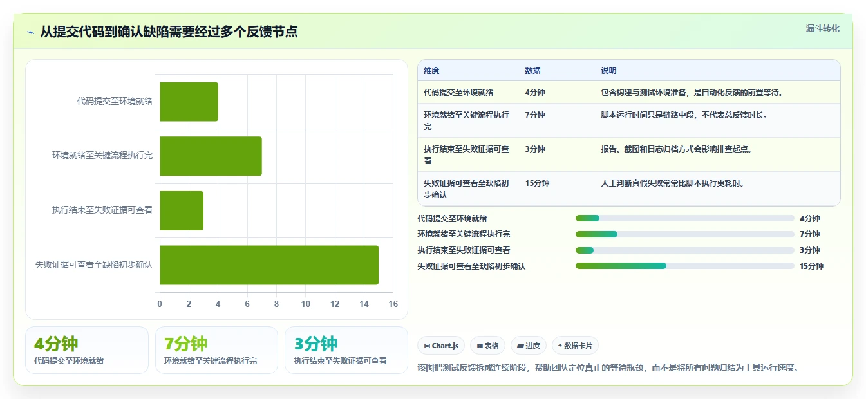This screenshot has width=866, height=399.
Task: Click the 维度 column header
Action: pyautogui.click(x=431, y=71)
